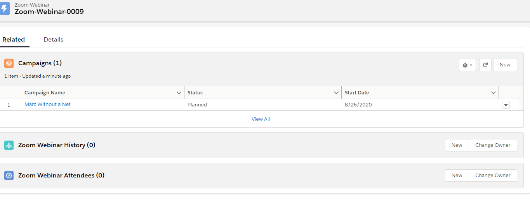This screenshot has height=200, width=530.
Task: Refresh the Campaigns related list
Action: point(485,65)
